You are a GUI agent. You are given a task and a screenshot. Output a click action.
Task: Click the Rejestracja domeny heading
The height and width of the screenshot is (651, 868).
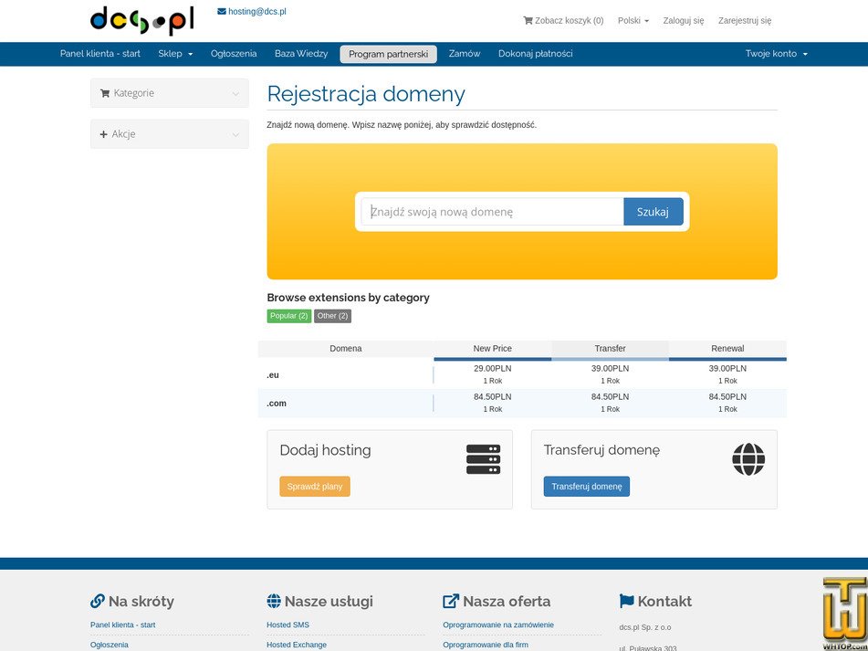pyautogui.click(x=366, y=94)
